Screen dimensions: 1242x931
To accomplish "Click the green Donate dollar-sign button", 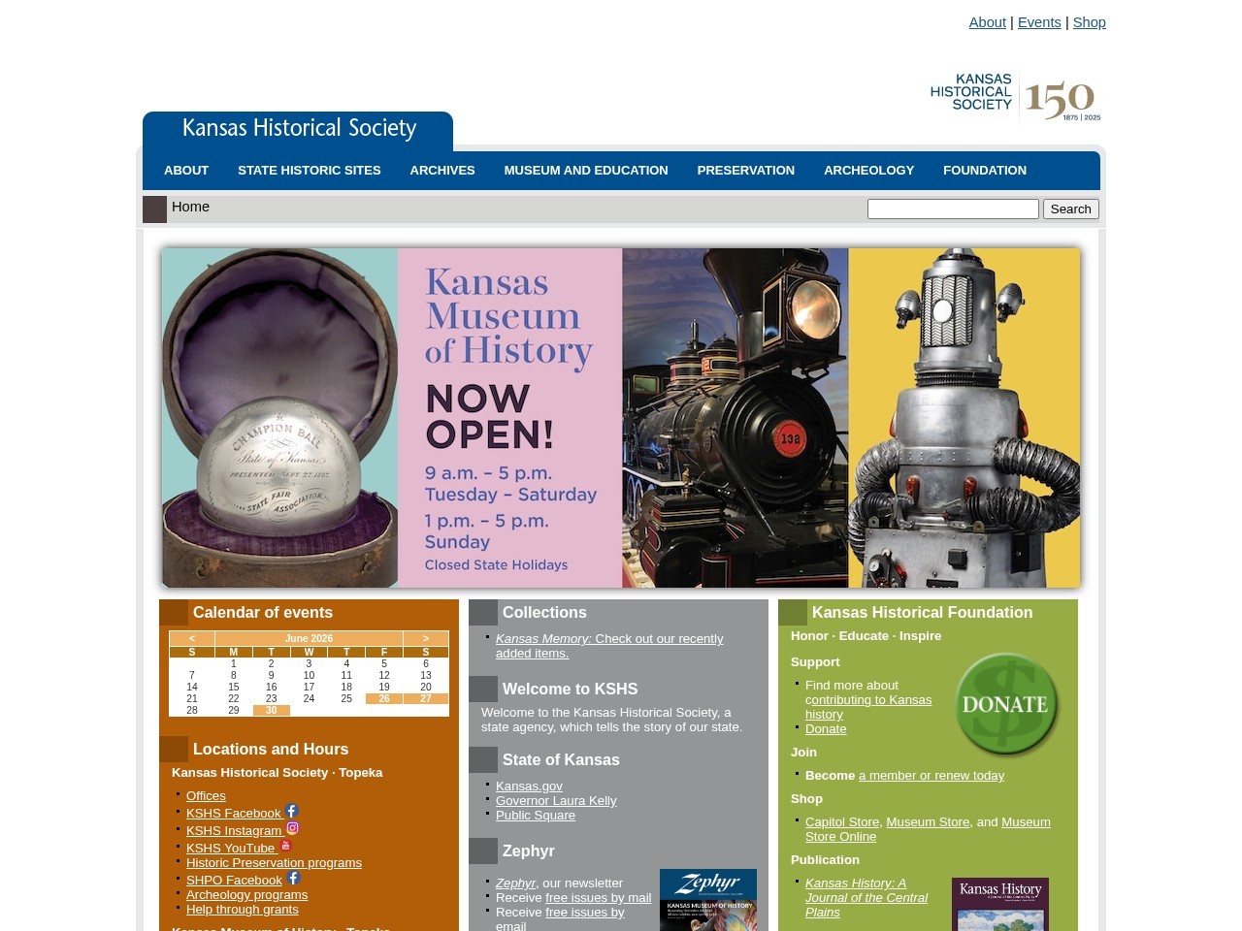I will click(1006, 704).
